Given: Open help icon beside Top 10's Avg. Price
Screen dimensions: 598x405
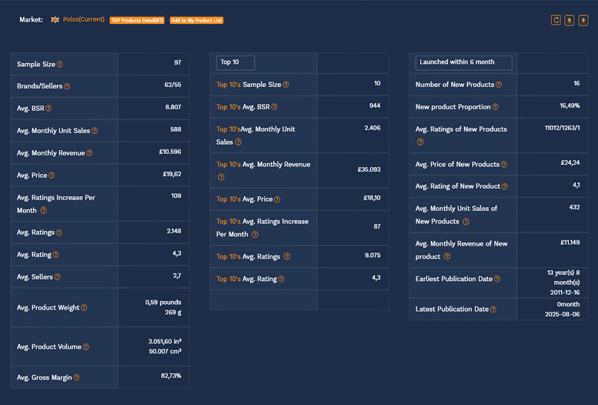Looking at the screenshot, I should (277, 199).
